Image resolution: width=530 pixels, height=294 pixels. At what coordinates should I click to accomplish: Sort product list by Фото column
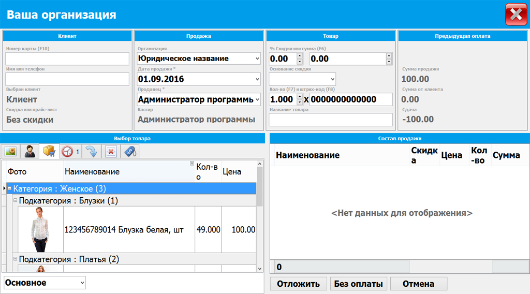point(35,172)
